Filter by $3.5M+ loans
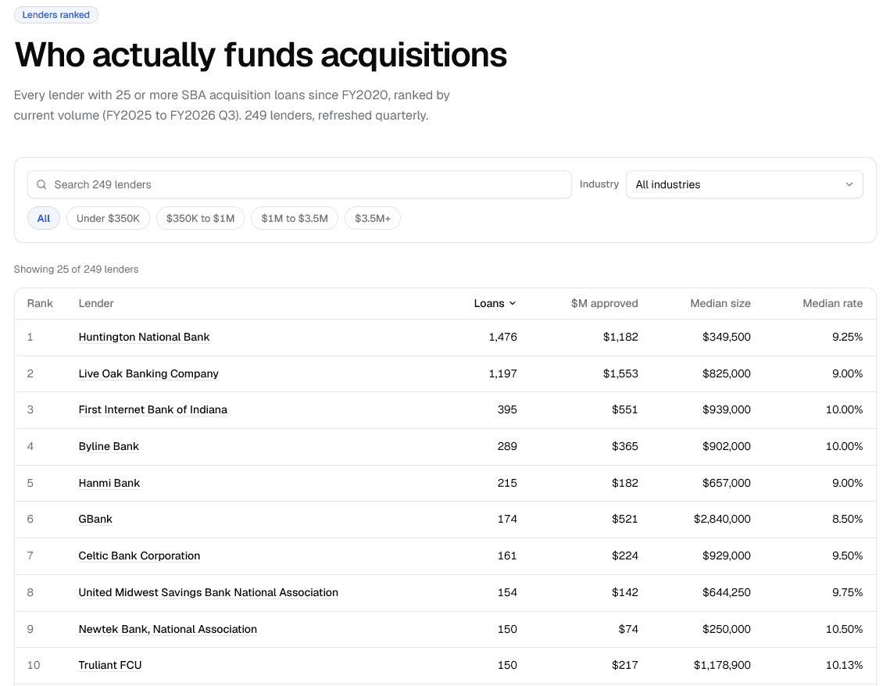The width and height of the screenshot is (890, 686). tap(373, 219)
